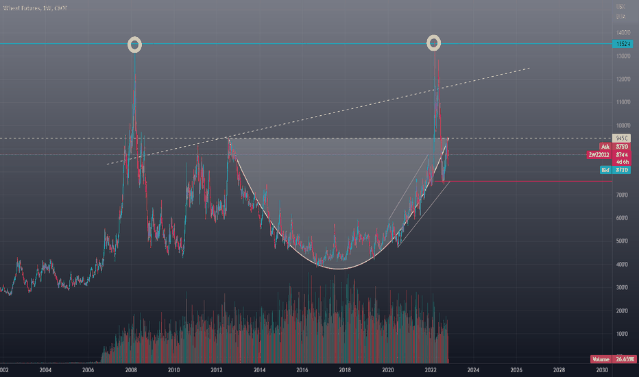This screenshot has width=639, height=377.
Task: Click the 300'0 price axis value
Action: 622,288
